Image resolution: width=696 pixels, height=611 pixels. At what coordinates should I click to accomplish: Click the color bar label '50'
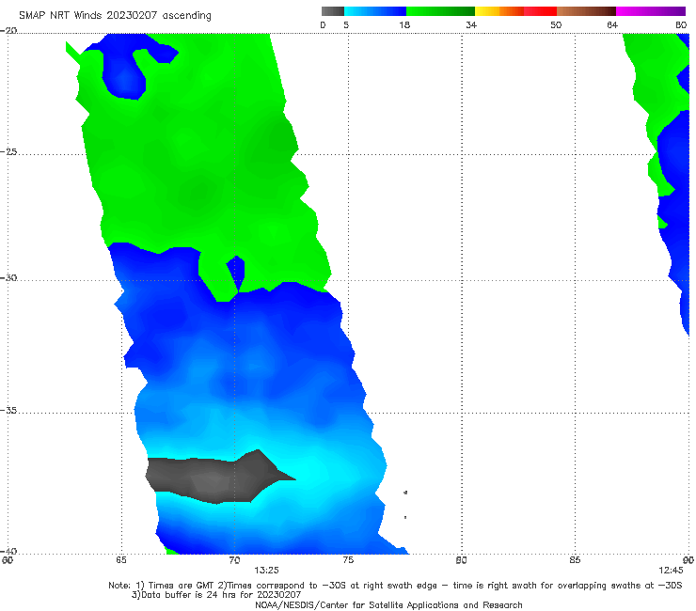click(556, 24)
